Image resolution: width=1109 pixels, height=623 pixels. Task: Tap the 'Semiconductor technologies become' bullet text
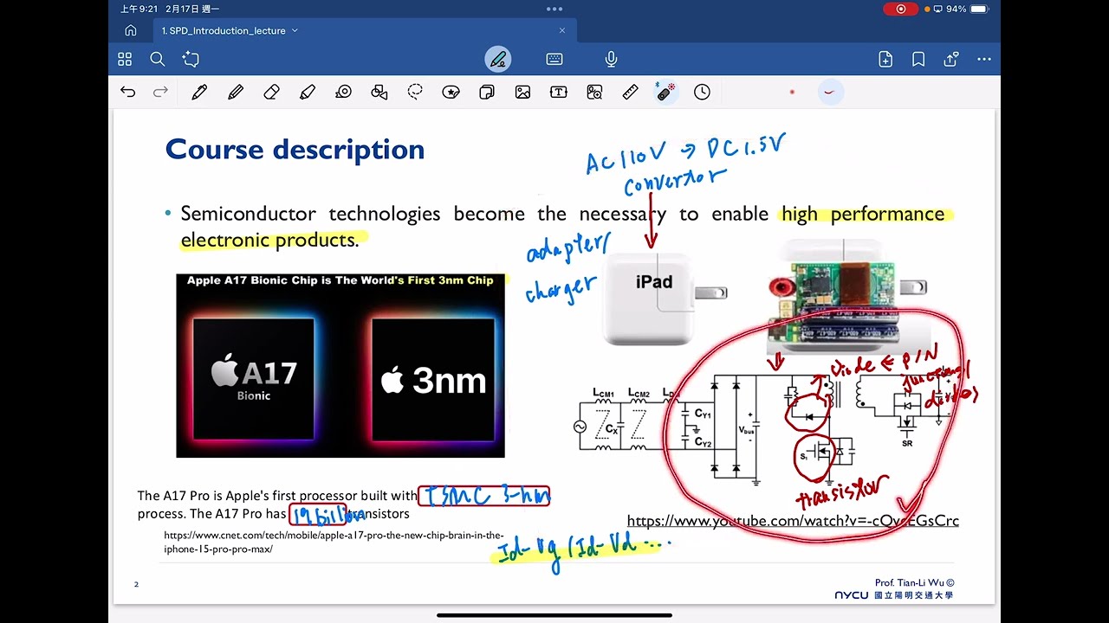click(x=561, y=227)
